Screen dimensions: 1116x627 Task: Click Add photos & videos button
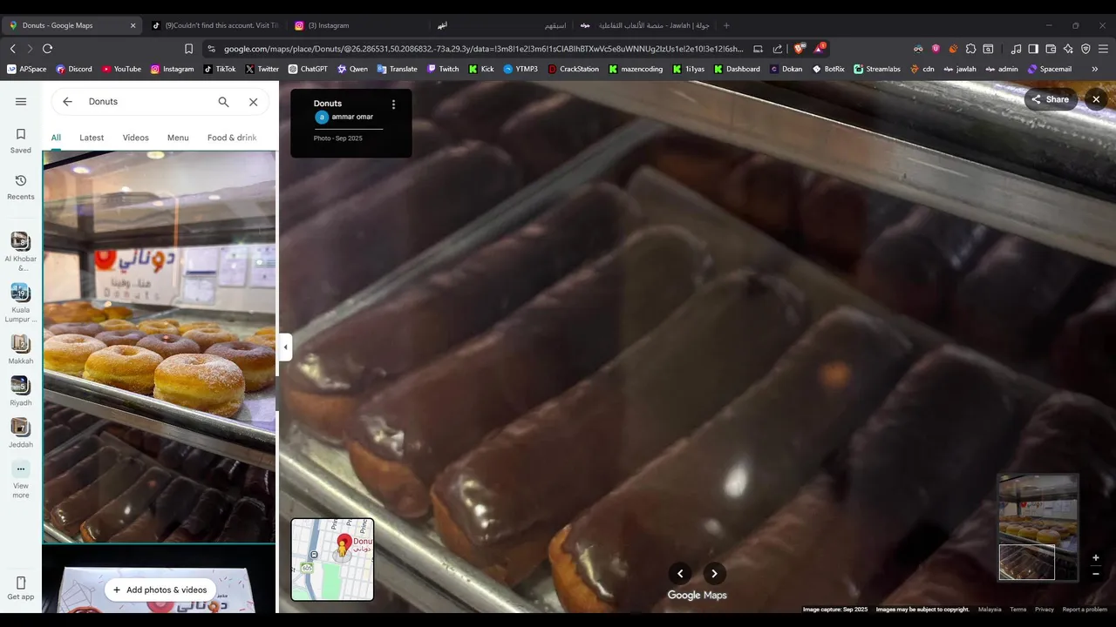click(160, 590)
